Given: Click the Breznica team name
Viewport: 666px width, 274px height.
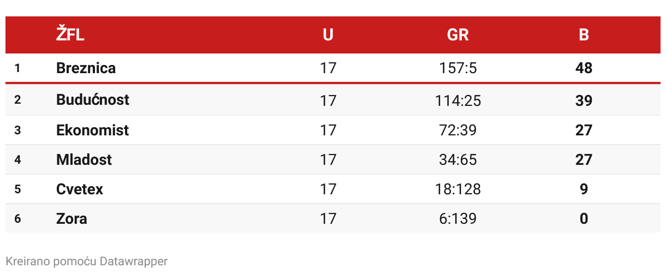Looking at the screenshot, I should [x=86, y=68].
